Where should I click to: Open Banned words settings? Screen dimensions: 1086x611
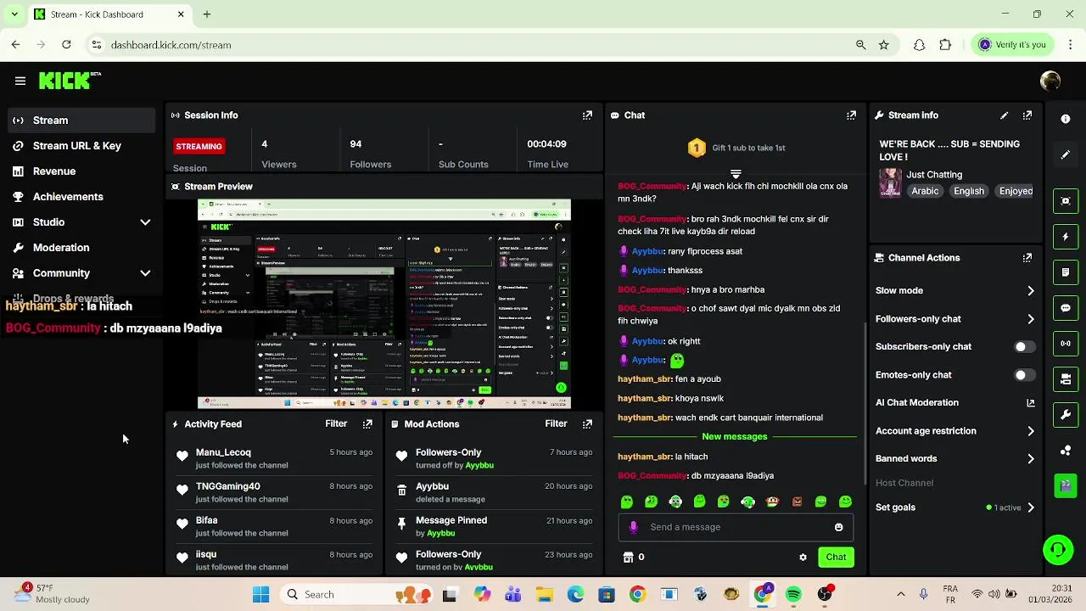[955, 459]
